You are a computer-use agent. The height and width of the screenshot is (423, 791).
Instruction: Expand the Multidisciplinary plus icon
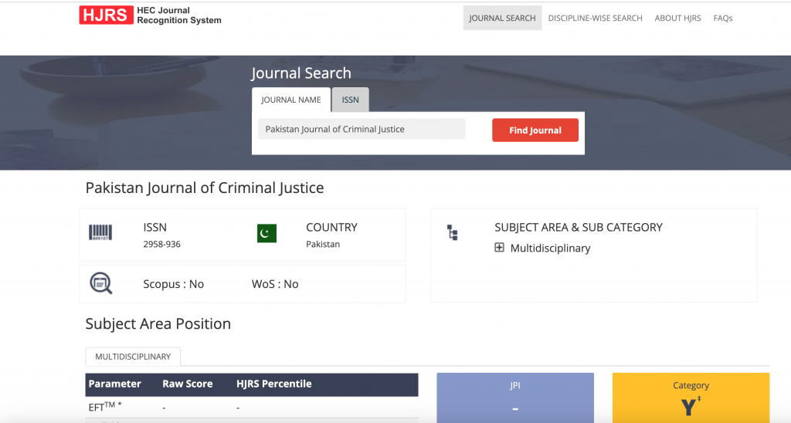pos(500,248)
